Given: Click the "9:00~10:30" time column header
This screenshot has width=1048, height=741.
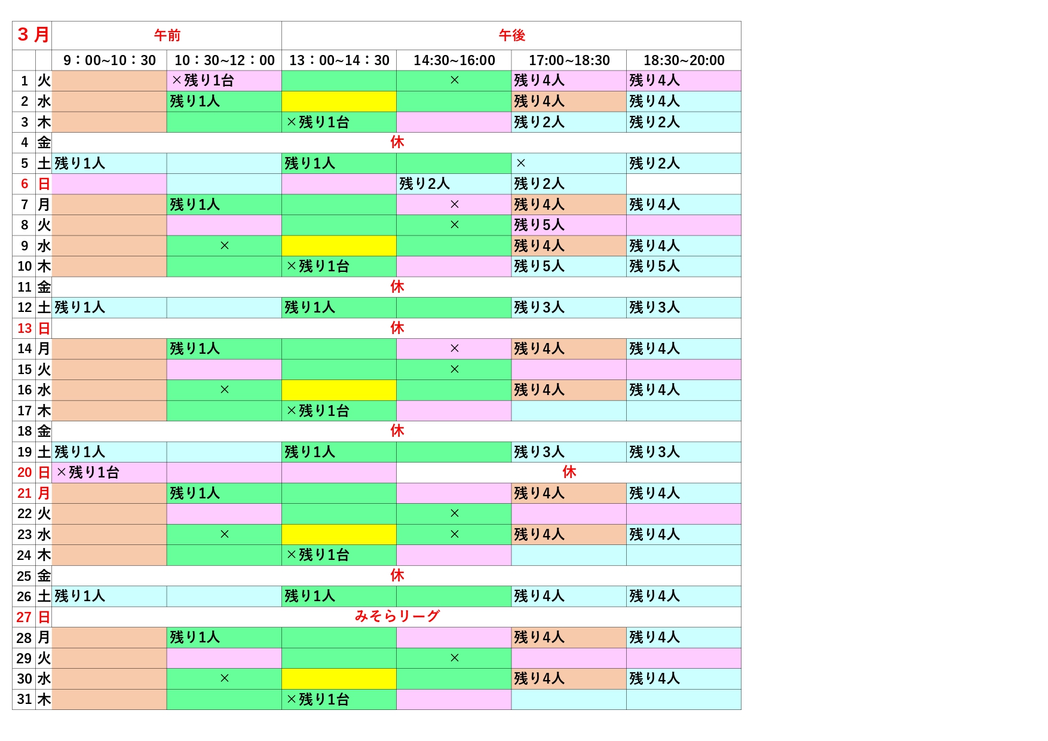Looking at the screenshot, I should point(109,60).
